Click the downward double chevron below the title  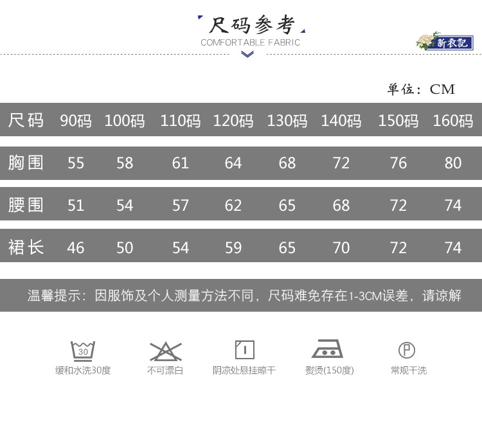[x=247, y=55]
